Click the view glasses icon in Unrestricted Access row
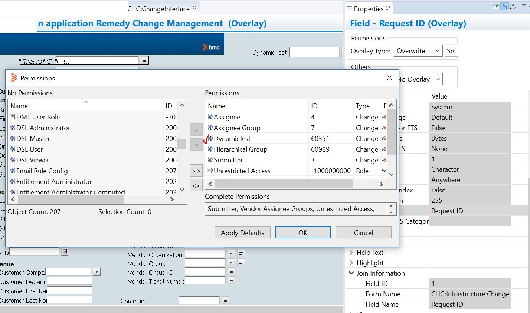The image size is (530, 313). [384, 171]
